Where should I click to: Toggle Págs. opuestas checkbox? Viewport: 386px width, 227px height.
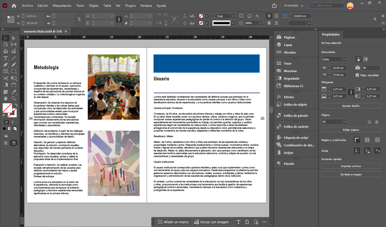click(x=357, y=75)
